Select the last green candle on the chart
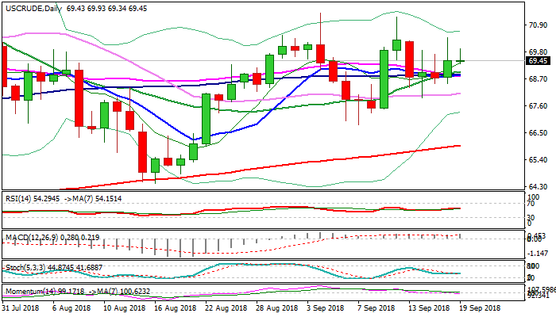The height and width of the screenshot is (317, 556). (x=448, y=68)
